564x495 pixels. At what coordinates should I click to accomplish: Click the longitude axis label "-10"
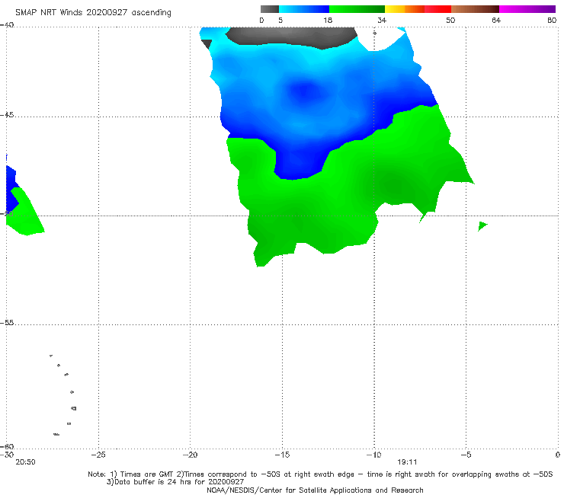373,455
